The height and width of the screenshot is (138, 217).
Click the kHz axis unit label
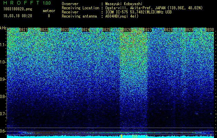tap(3, 28)
